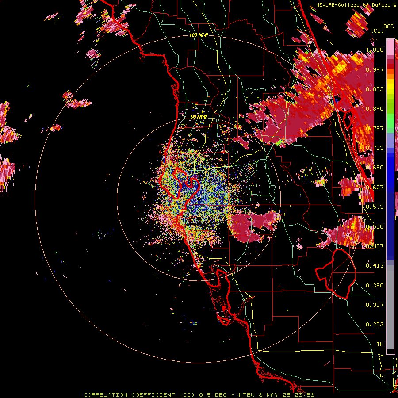This screenshot has height=398, width=398.
Task: Click the bright green segment of the color bar
Action: pos(390,121)
